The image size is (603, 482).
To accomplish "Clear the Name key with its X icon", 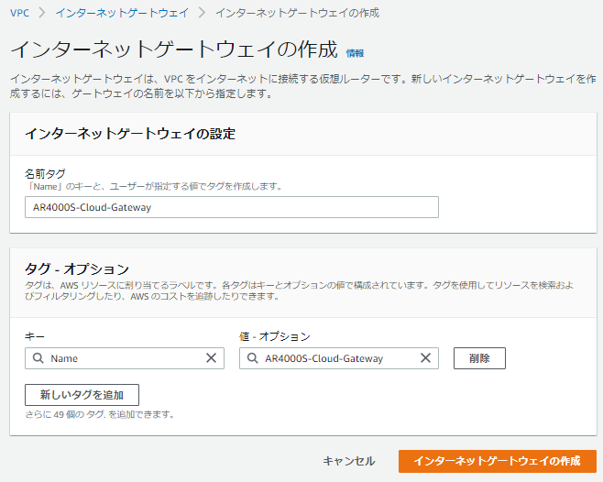I will (x=211, y=358).
